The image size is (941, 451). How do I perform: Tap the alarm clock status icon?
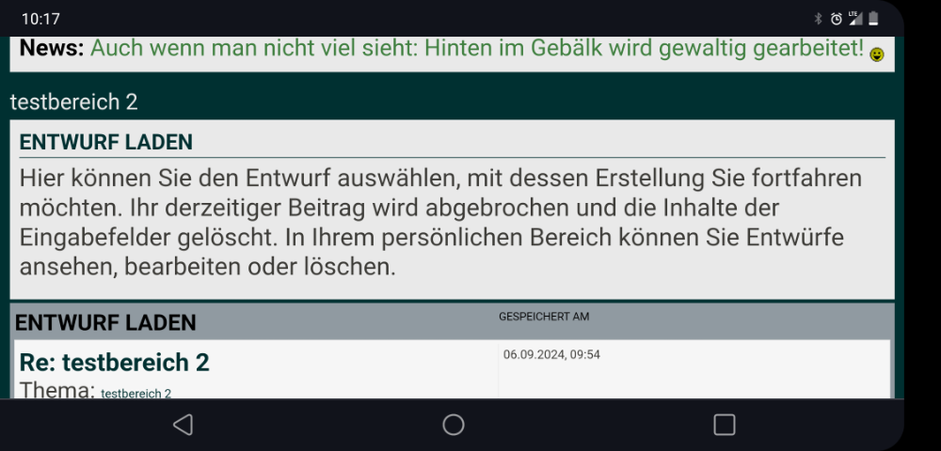(836, 19)
